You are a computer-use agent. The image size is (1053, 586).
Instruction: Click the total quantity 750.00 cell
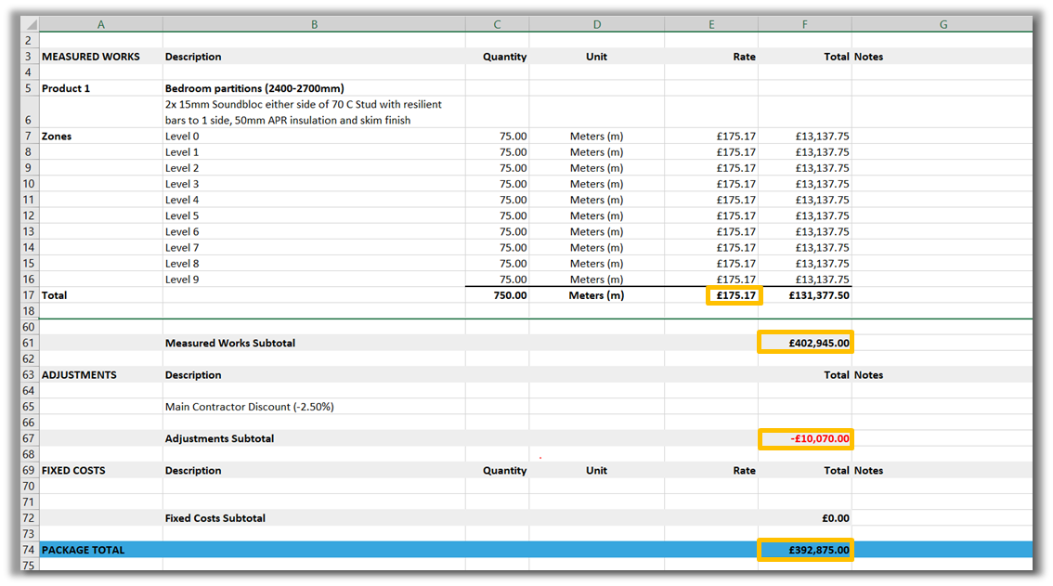[497, 296]
